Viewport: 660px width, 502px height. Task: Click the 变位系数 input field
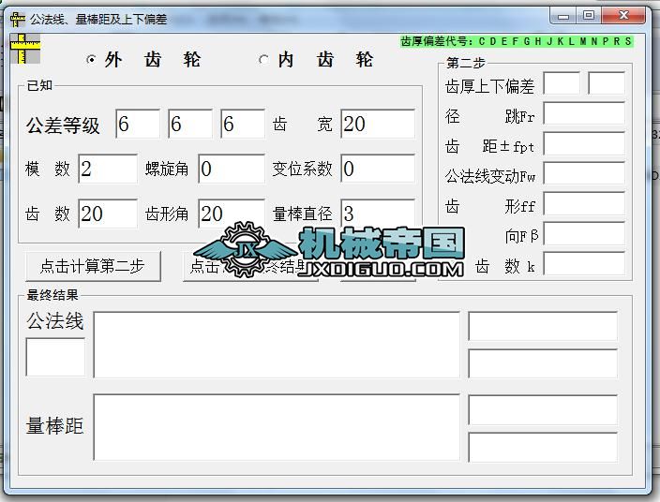pyautogui.click(x=378, y=169)
